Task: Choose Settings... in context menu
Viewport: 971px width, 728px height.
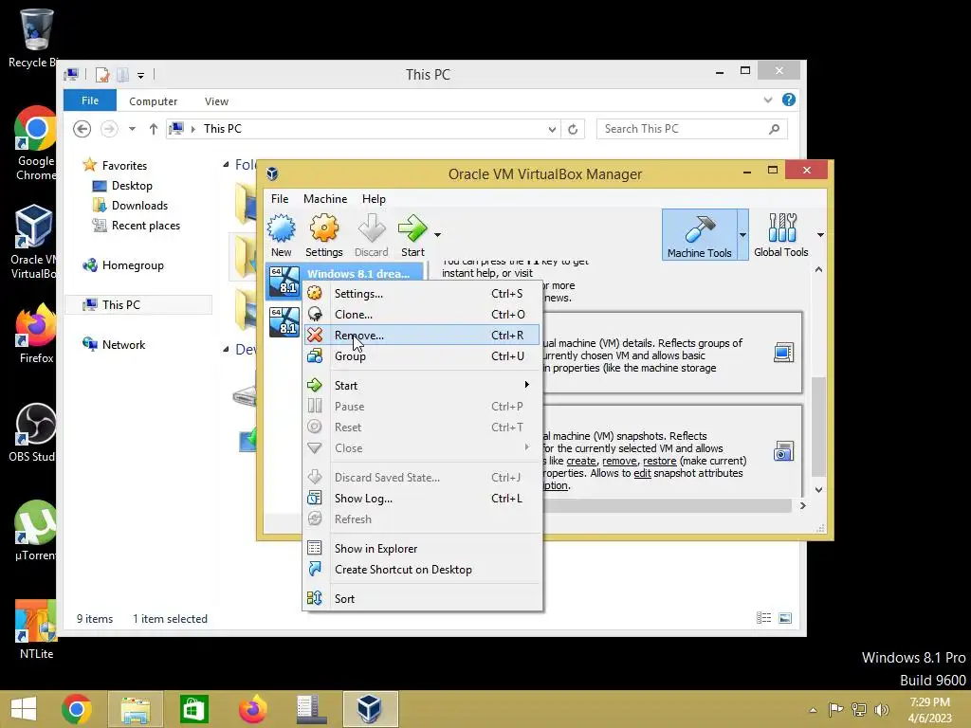Action: pyautogui.click(x=422, y=294)
